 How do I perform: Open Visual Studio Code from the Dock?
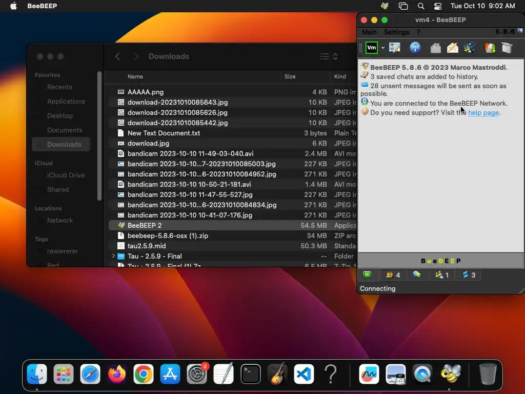coord(304,373)
